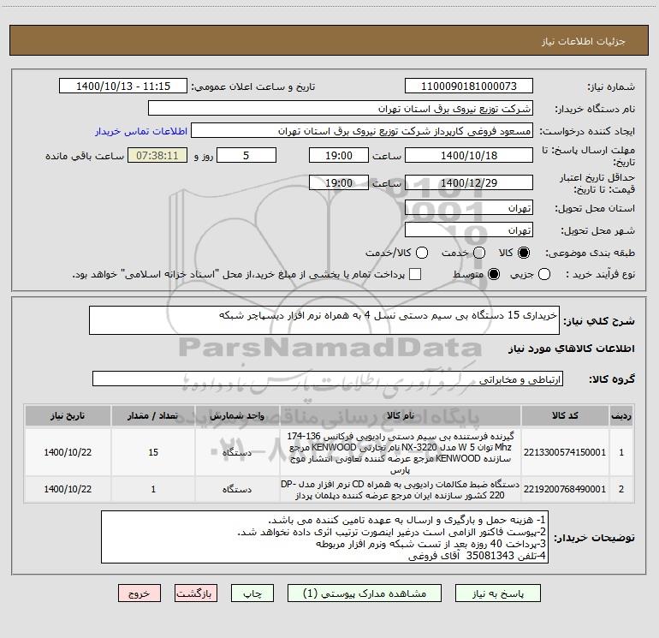Click the پاسخ به نیاز button

(498, 593)
